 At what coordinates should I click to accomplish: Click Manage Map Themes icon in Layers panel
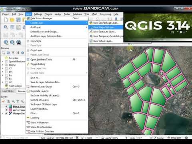point(13,101)
